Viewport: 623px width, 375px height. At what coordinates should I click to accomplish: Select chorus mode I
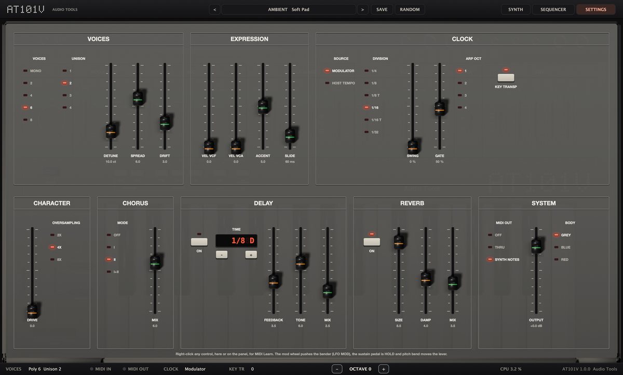pos(111,247)
